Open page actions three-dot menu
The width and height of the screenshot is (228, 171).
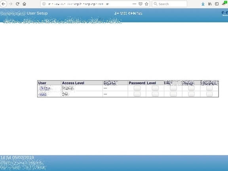point(135,4)
